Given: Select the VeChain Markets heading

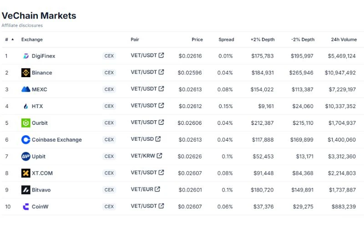Looking at the screenshot, I should (x=39, y=15).
